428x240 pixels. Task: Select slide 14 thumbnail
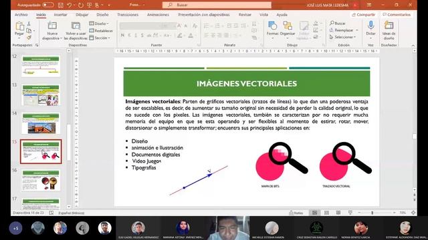click(41, 123)
